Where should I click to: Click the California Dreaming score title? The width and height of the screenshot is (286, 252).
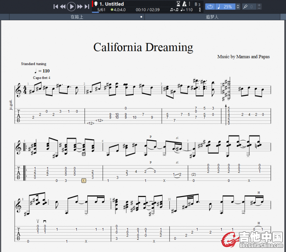pos(143,47)
